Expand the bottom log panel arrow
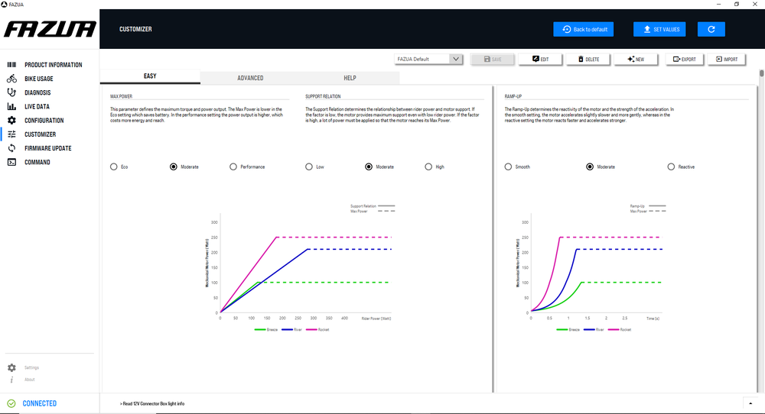 (750, 403)
